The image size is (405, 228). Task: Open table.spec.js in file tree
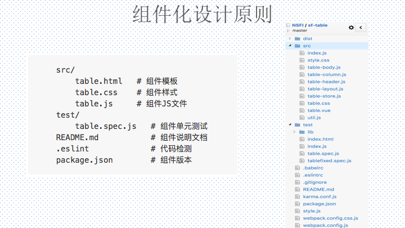(323, 154)
